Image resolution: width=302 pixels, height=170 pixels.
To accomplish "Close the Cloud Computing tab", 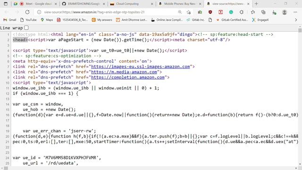I will coord(152,4).
